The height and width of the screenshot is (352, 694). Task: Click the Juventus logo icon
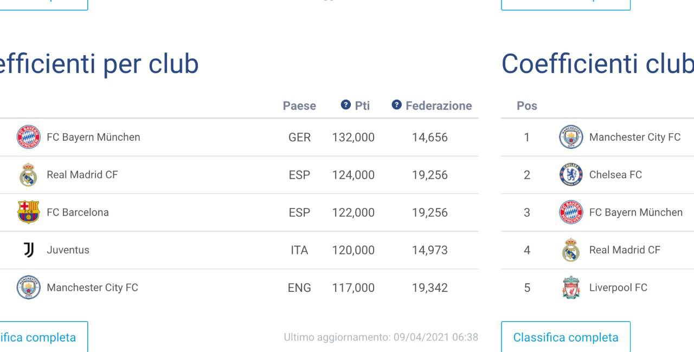pos(29,250)
